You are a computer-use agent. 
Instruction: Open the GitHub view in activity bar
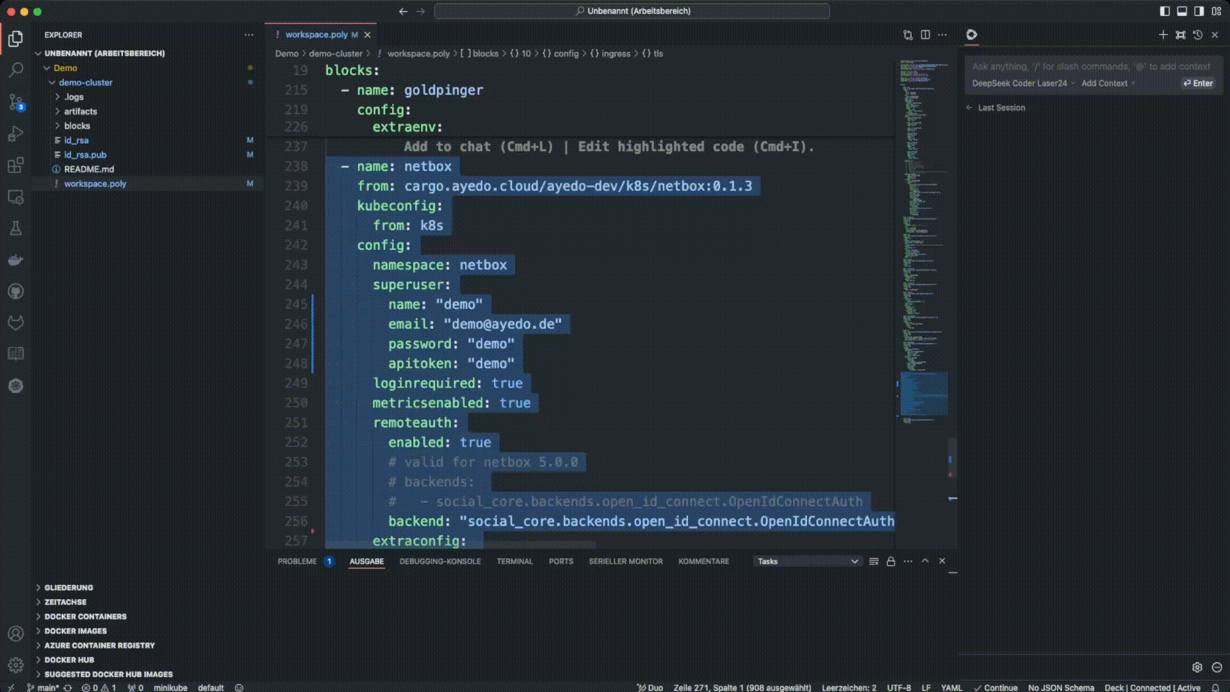16,292
